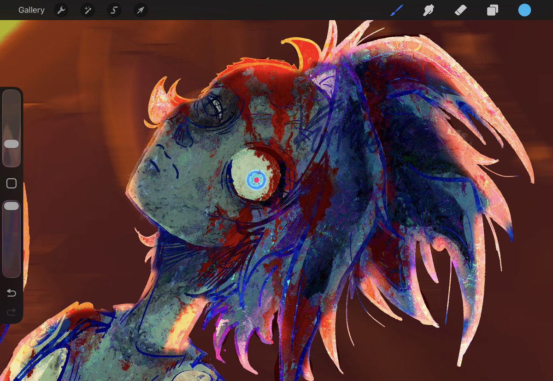Activate the Selection tool
Screen dimensions: 553x381
pyautogui.click(x=114, y=10)
